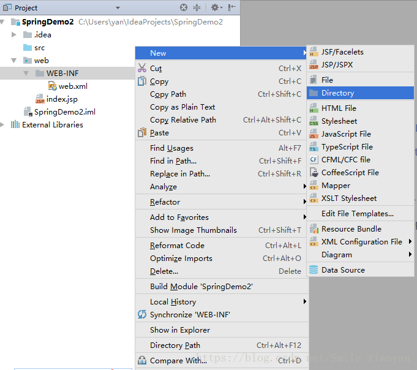The image size is (417, 370).
Task: Select Directory Path menu entry
Action: click(222, 345)
